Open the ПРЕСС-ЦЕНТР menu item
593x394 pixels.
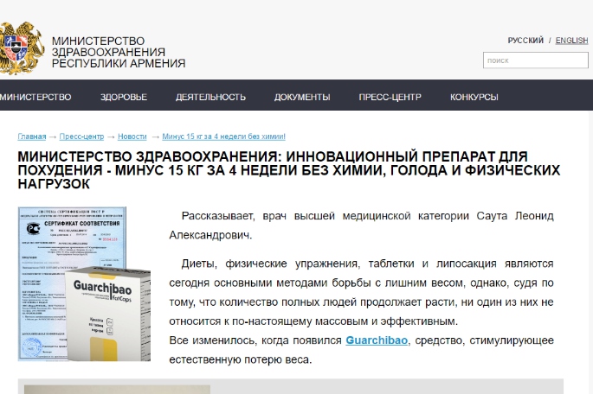[390, 97]
